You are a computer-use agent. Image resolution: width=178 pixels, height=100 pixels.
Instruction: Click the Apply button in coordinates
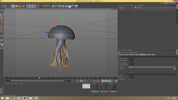[x=113, y=91]
